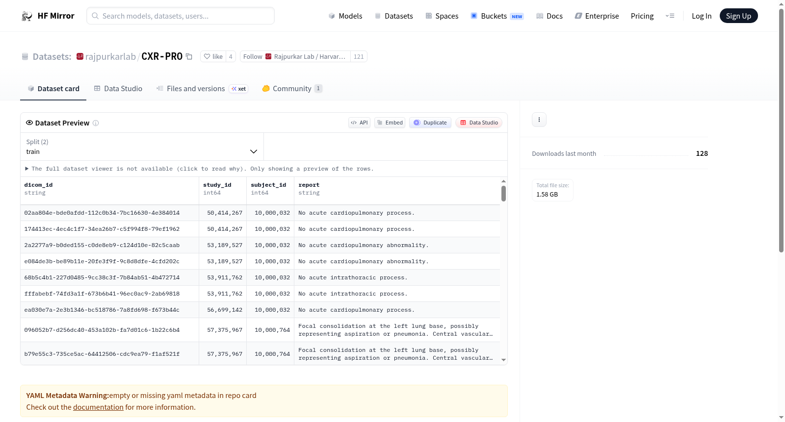Switch to the Dataset card tab
785x422 pixels.
[x=53, y=89]
